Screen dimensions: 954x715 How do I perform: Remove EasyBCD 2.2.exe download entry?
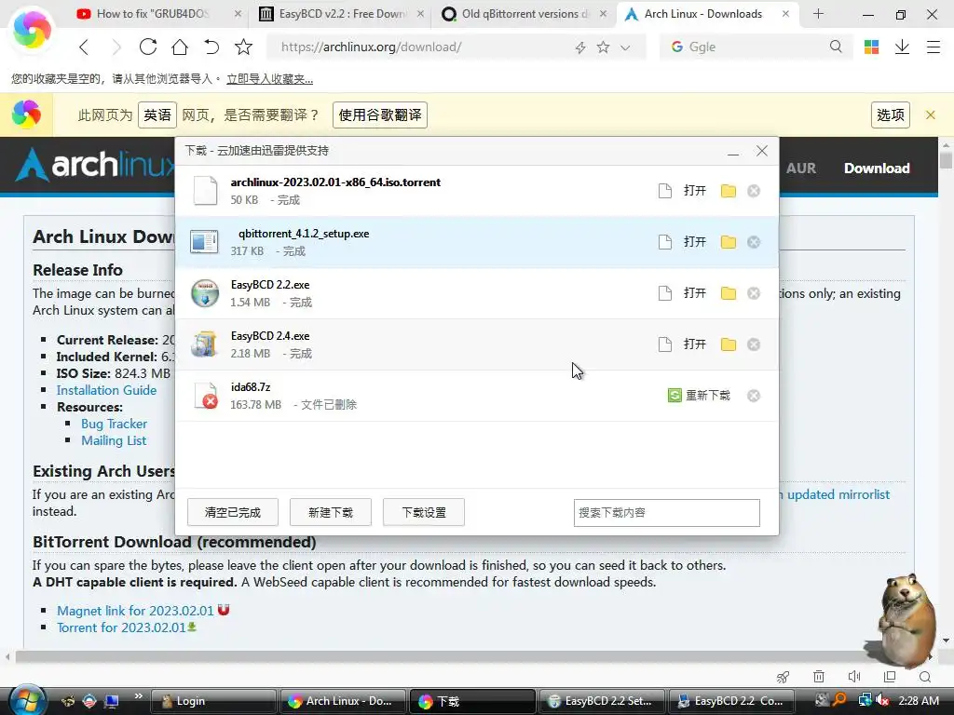(753, 293)
